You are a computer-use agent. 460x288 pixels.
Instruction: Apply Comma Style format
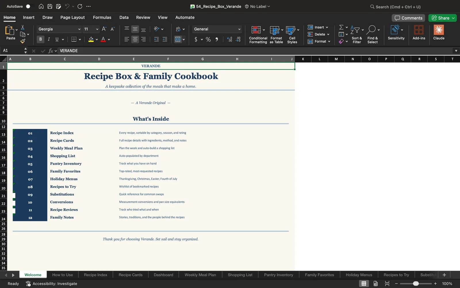click(x=217, y=39)
